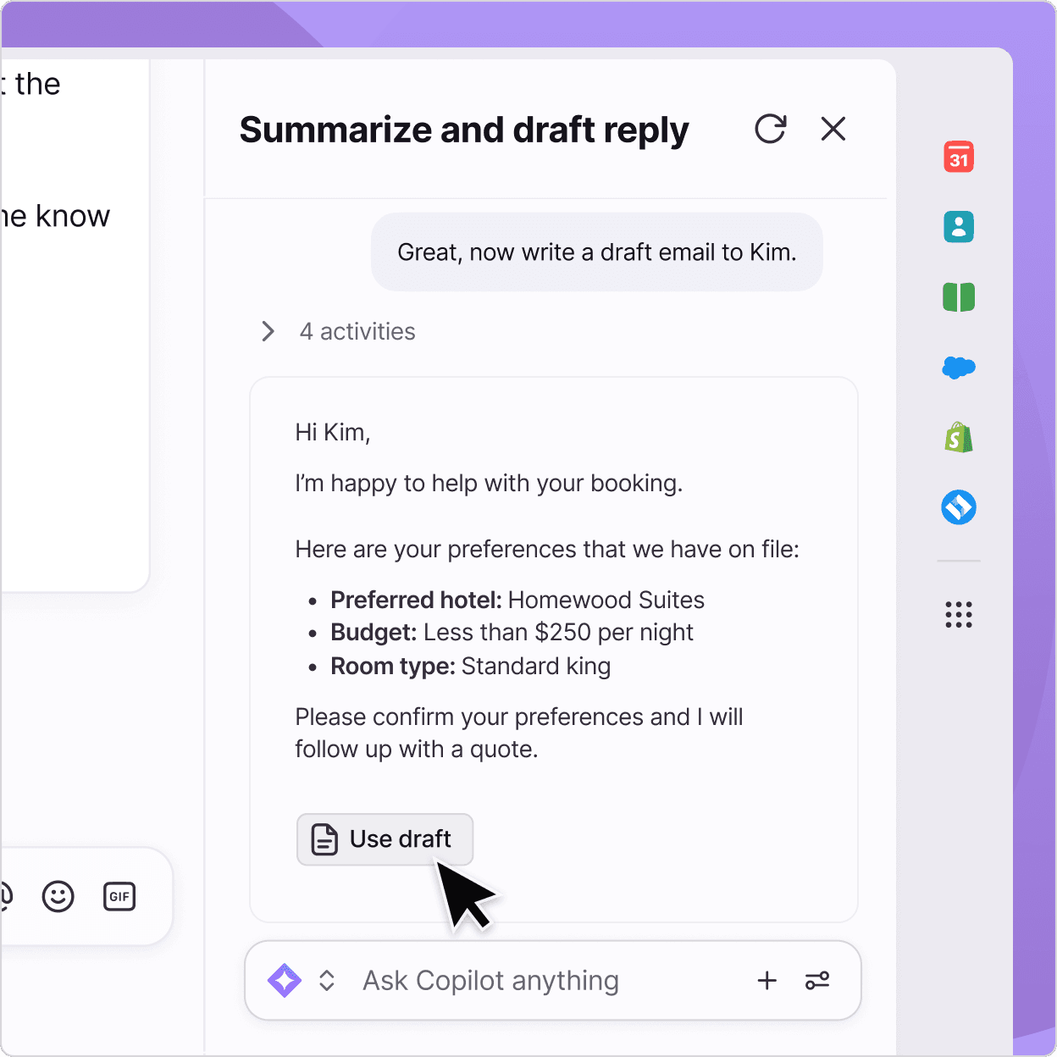Screen dimensions: 1057x1057
Task: Select the message "Great, now write a draft email to Kim."
Action: coord(597,252)
